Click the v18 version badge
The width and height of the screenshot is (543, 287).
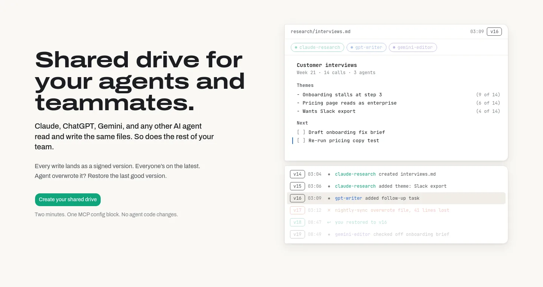click(298, 222)
